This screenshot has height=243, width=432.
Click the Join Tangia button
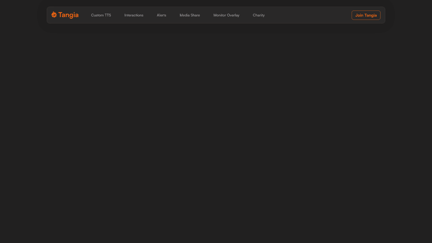[366, 15]
